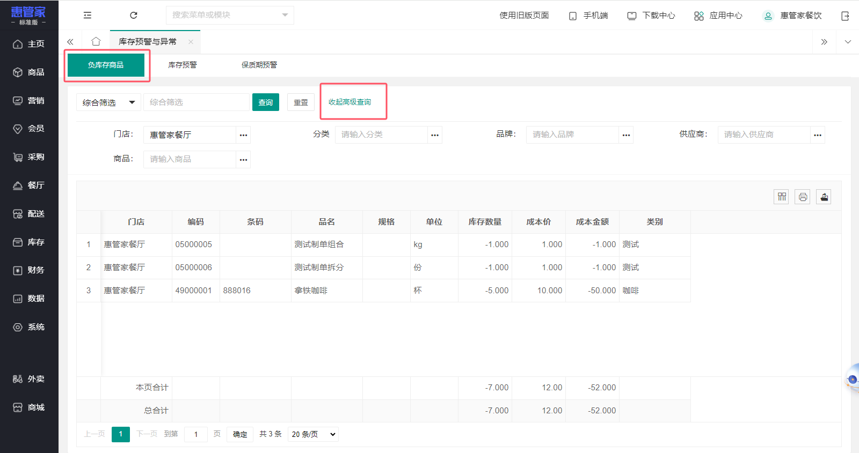Screen dimensions: 859x453
Task: Switch to the 库存预警 tab
Action: [x=183, y=65]
